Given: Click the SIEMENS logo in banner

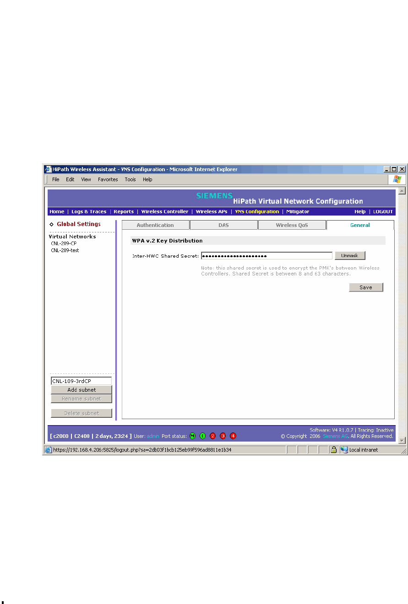Looking at the screenshot, I should click(x=214, y=195).
